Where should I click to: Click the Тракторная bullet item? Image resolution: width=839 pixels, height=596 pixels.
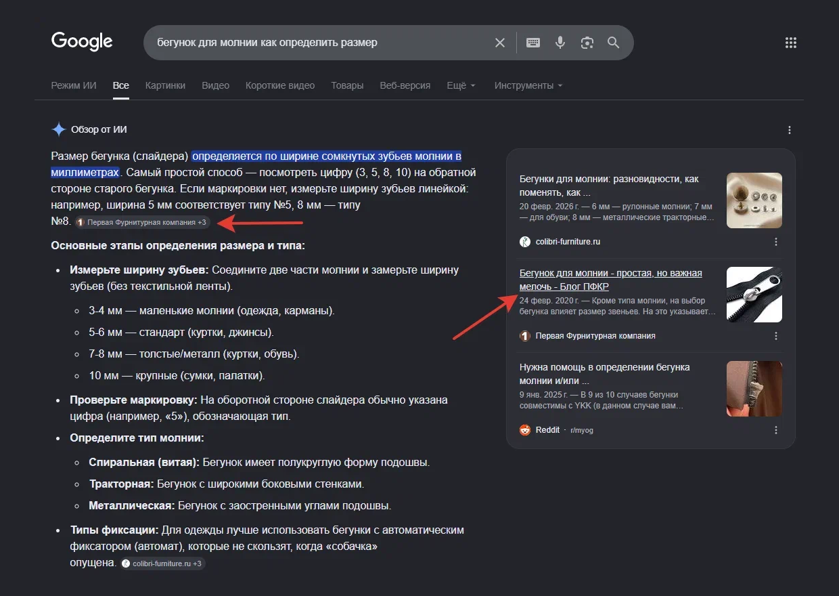pos(227,484)
